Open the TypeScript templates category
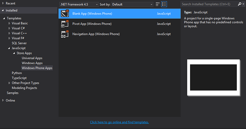This screenshot has width=246, height=129. [19, 78]
